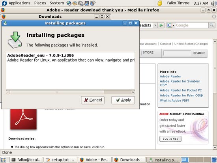The image size is (217, 163).
Task: Click the red Adobe Reader logo image
Action: pyautogui.click(x=23, y=119)
